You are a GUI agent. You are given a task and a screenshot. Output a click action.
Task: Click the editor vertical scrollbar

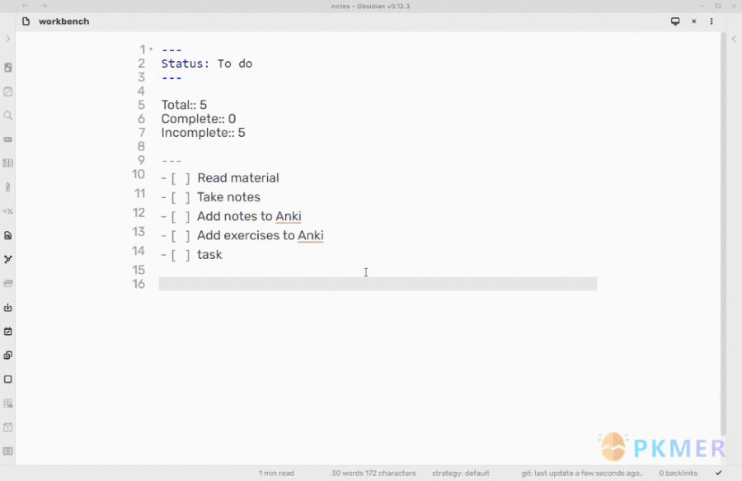[722, 233]
